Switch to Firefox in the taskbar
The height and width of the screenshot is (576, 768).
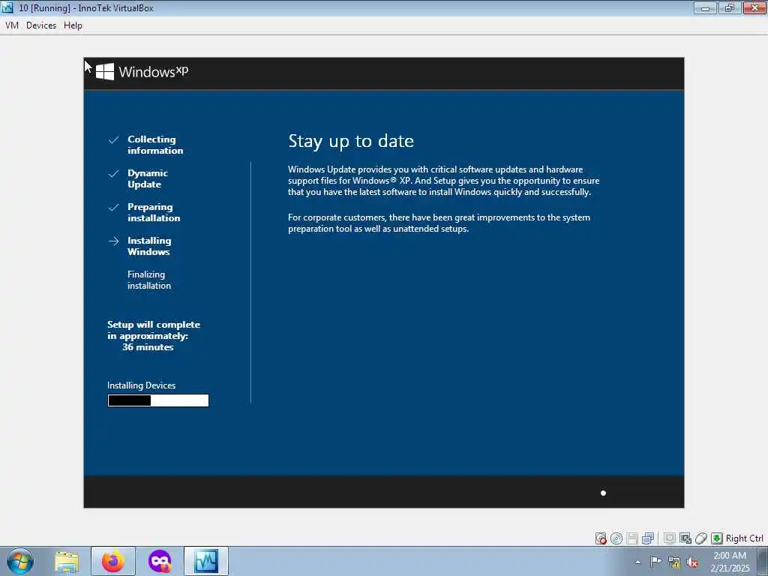tap(113, 561)
